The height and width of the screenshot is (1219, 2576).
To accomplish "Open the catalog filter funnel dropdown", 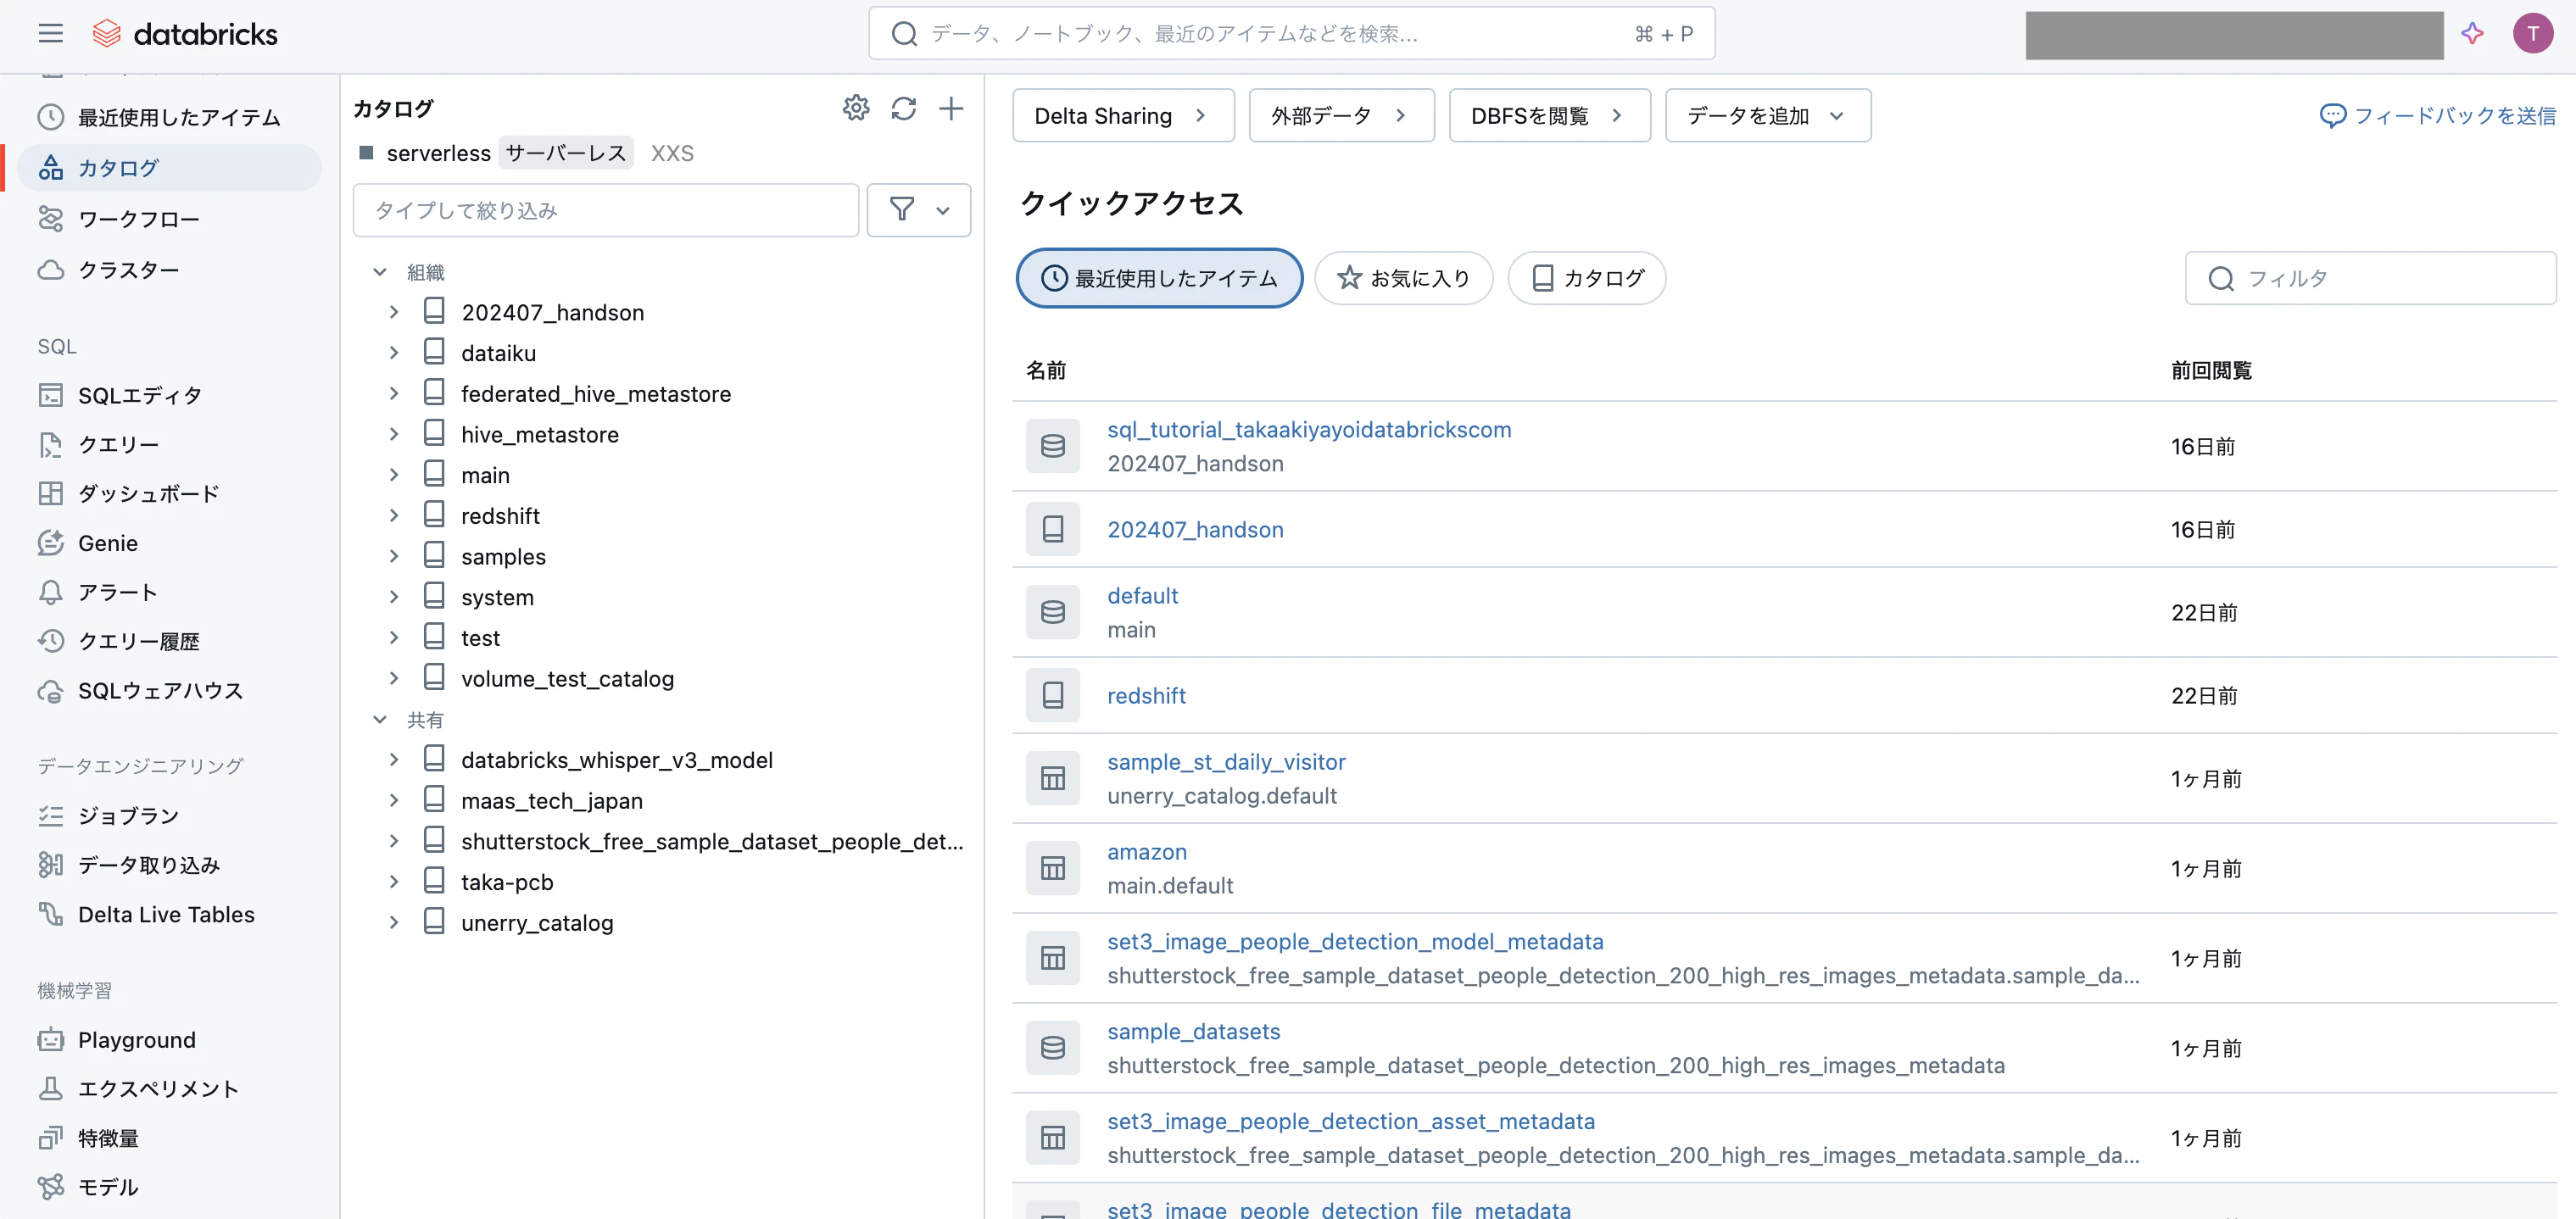I will tap(919, 210).
